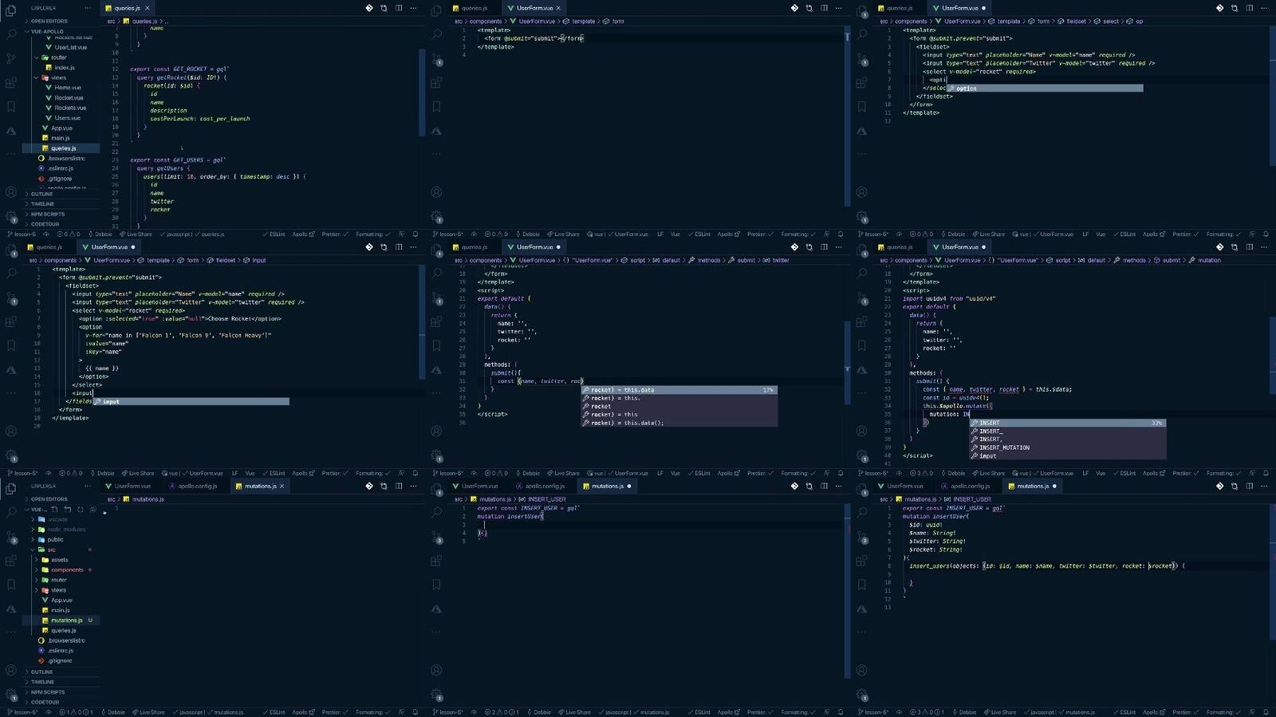Open Source Control in top-left window activity bar
The width and height of the screenshot is (1276, 717).
[x=11, y=58]
